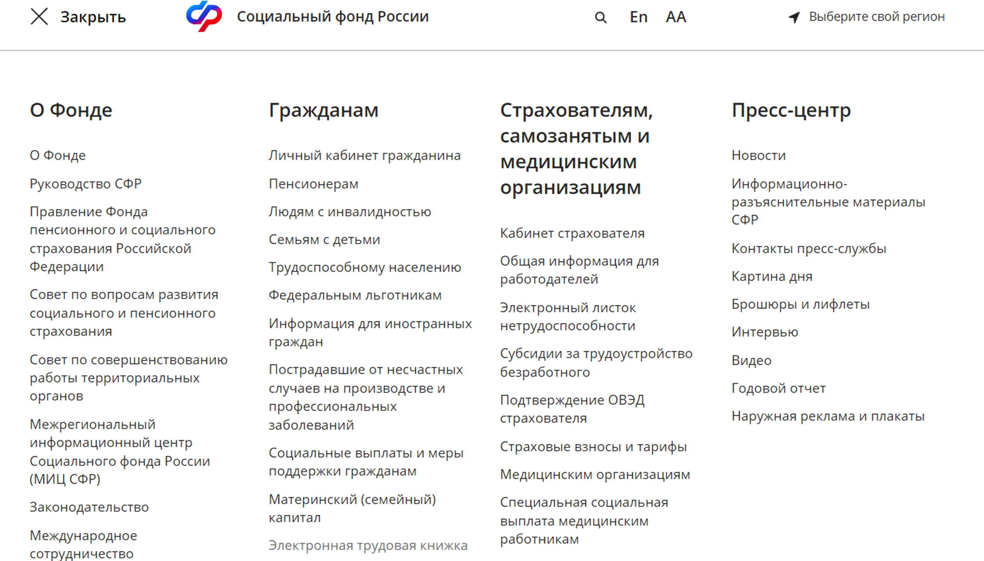Click the X close icon
Image resolution: width=984 pixels, height=561 pixels.
point(39,17)
